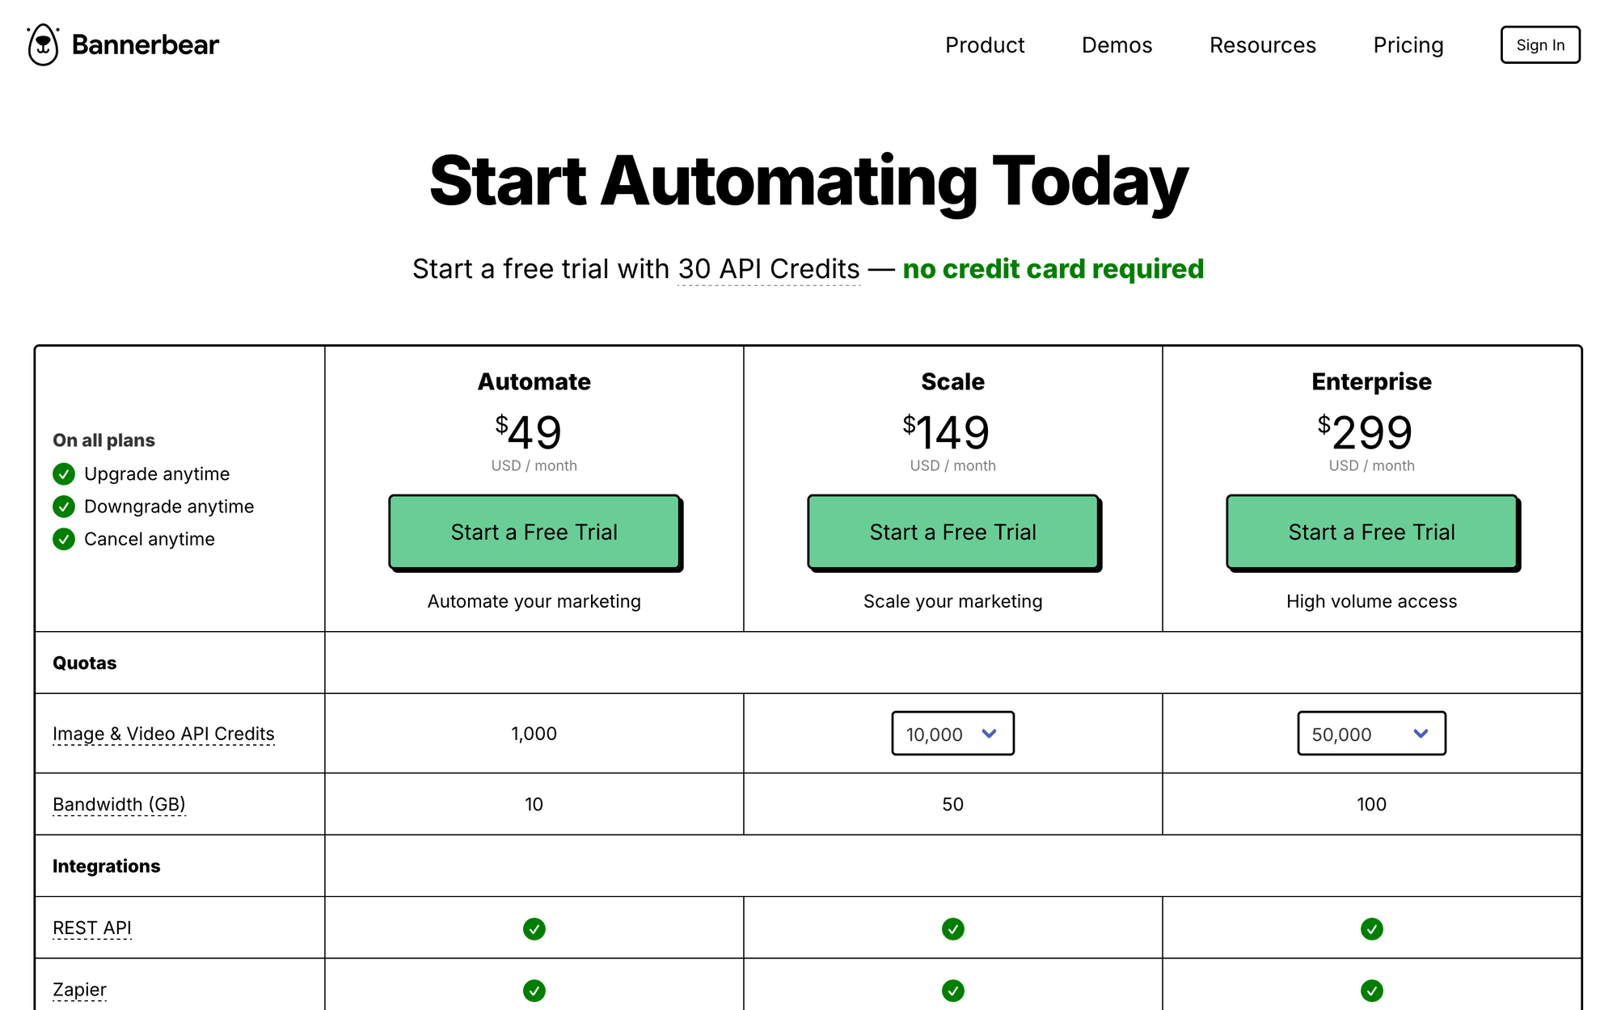The width and height of the screenshot is (1617, 1010).
Task: Click REST API checkmark in Automate column
Action: pyautogui.click(x=534, y=928)
